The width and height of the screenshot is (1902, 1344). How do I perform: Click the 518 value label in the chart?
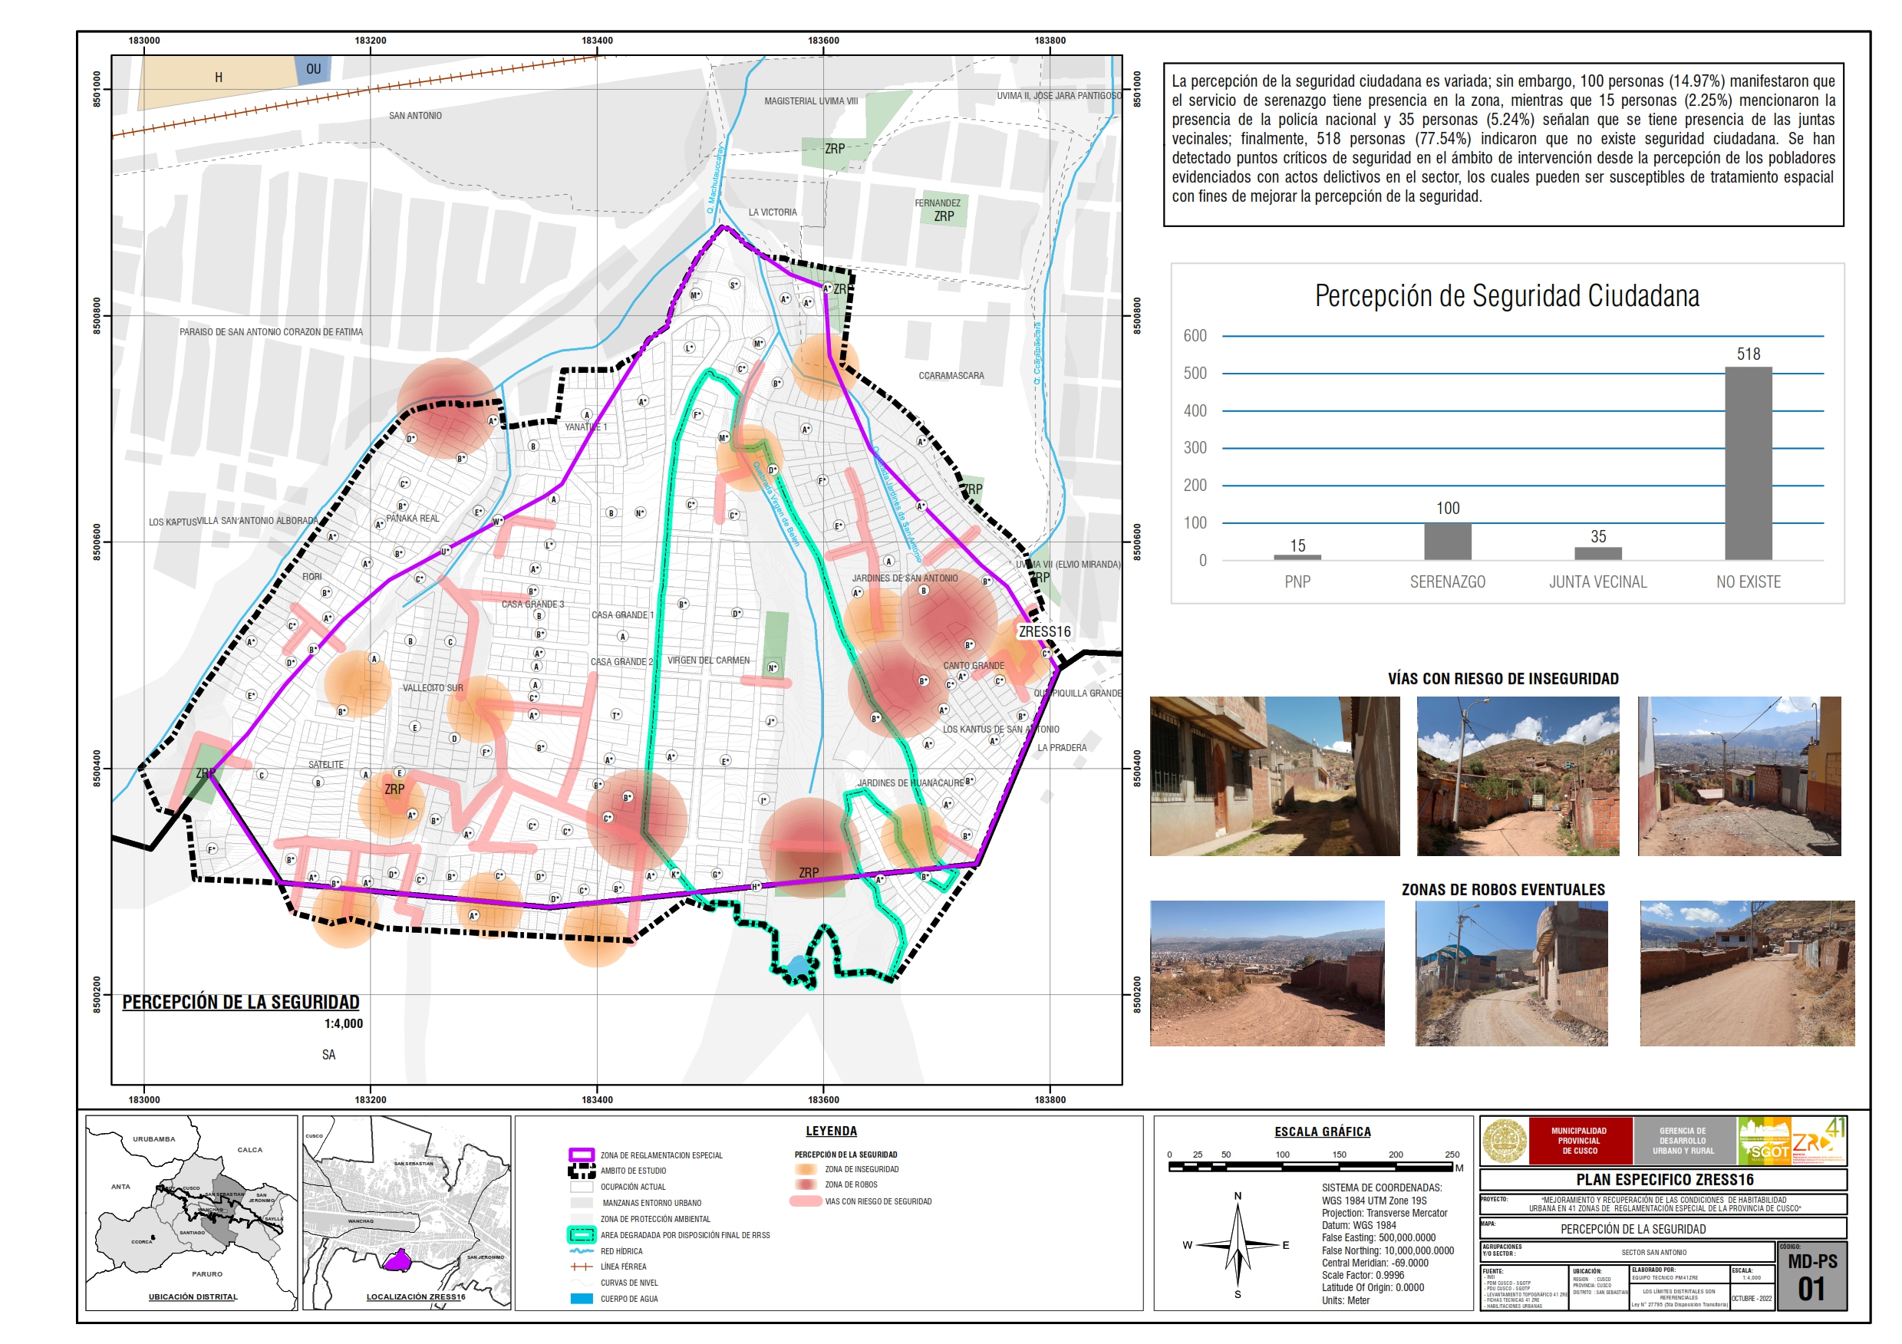tap(1748, 354)
